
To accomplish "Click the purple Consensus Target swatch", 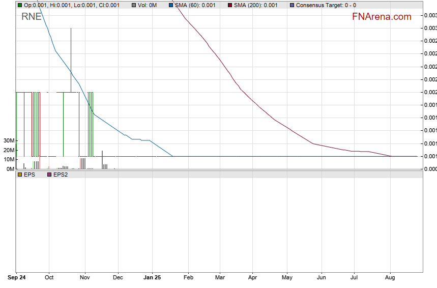I will (292, 5).
